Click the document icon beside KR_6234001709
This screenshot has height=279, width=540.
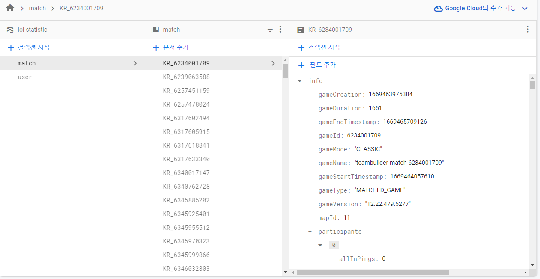tap(300, 30)
